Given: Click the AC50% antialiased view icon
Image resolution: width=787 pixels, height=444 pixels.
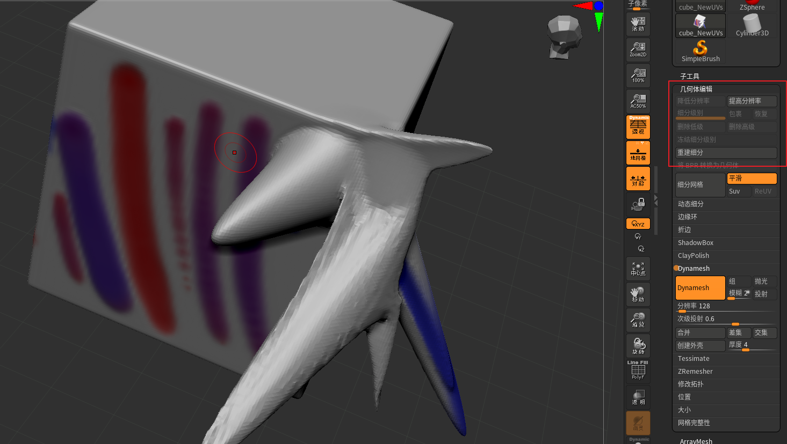Looking at the screenshot, I should click(x=638, y=101).
